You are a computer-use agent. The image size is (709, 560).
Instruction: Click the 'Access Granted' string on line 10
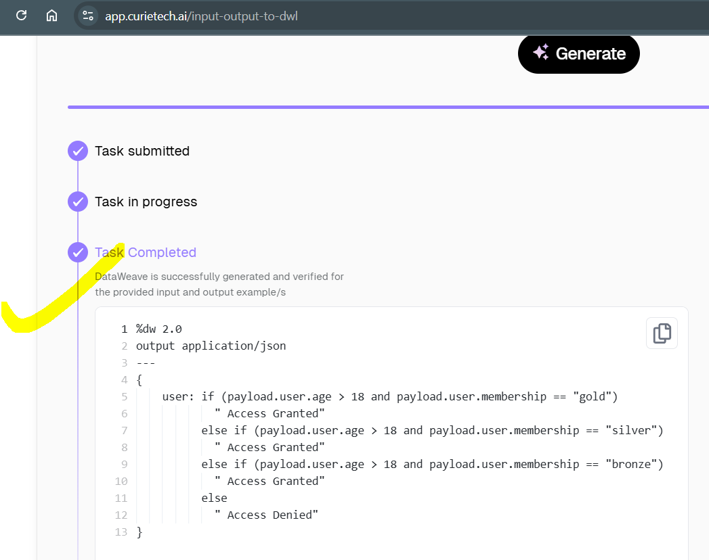[x=270, y=482]
